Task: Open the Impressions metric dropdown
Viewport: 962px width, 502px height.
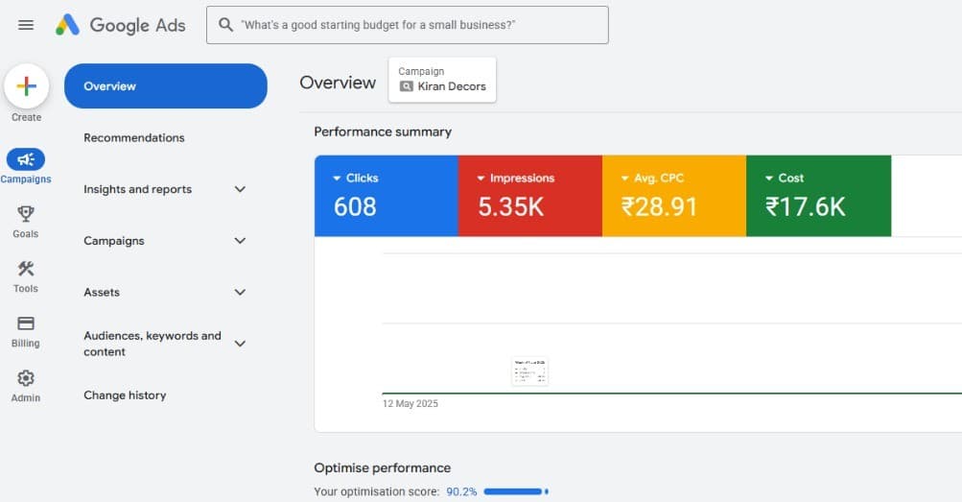Action: [481, 179]
